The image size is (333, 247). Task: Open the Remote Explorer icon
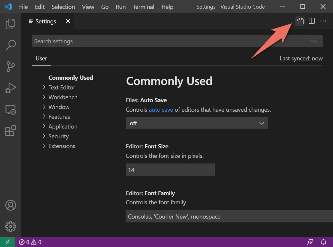click(10, 110)
